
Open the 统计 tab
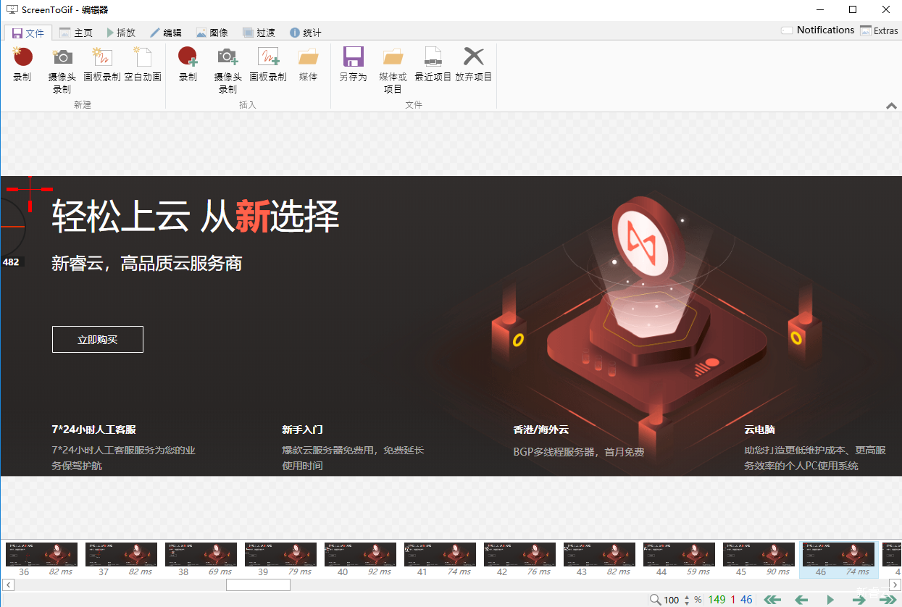pyautogui.click(x=305, y=33)
